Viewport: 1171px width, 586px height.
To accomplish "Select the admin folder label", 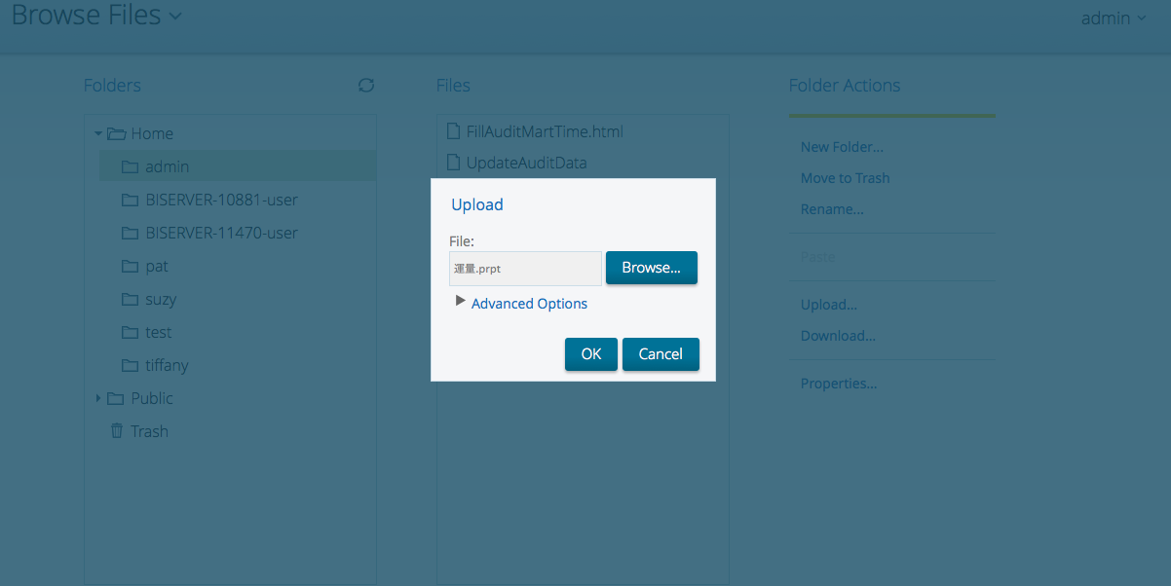I will [168, 167].
